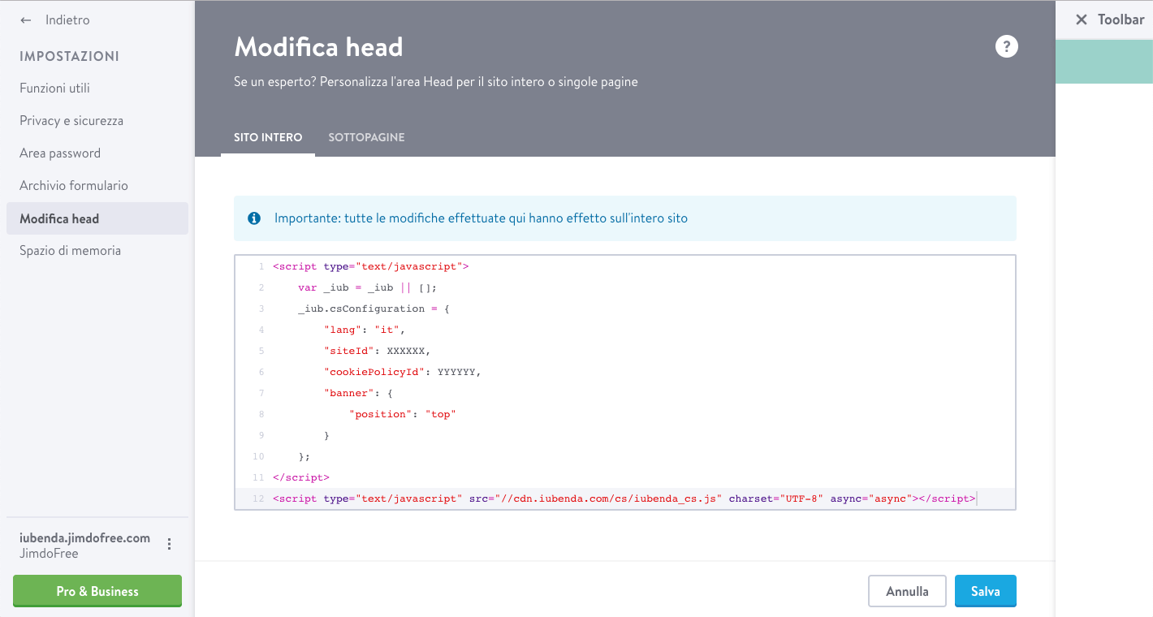1153x617 pixels.
Task: Click the siteId line in code editor
Action: point(377,351)
